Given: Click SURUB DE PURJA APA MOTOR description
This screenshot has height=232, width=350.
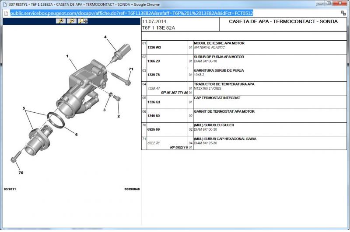Looking at the screenshot, I should [219, 57].
